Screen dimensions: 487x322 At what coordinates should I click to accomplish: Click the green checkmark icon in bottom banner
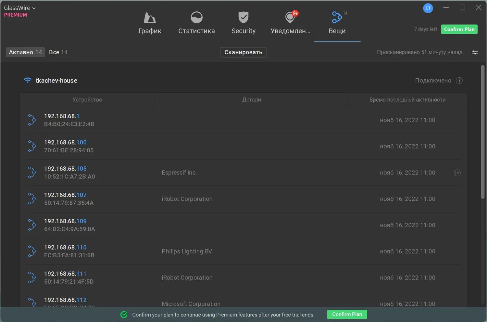(x=124, y=315)
